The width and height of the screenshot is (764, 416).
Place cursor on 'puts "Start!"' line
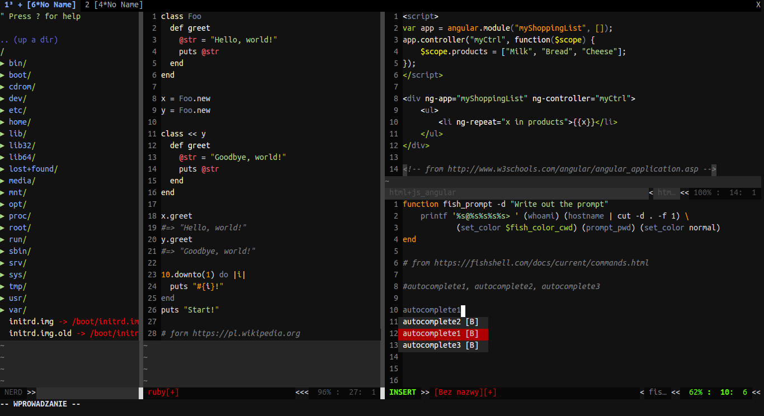pos(190,310)
